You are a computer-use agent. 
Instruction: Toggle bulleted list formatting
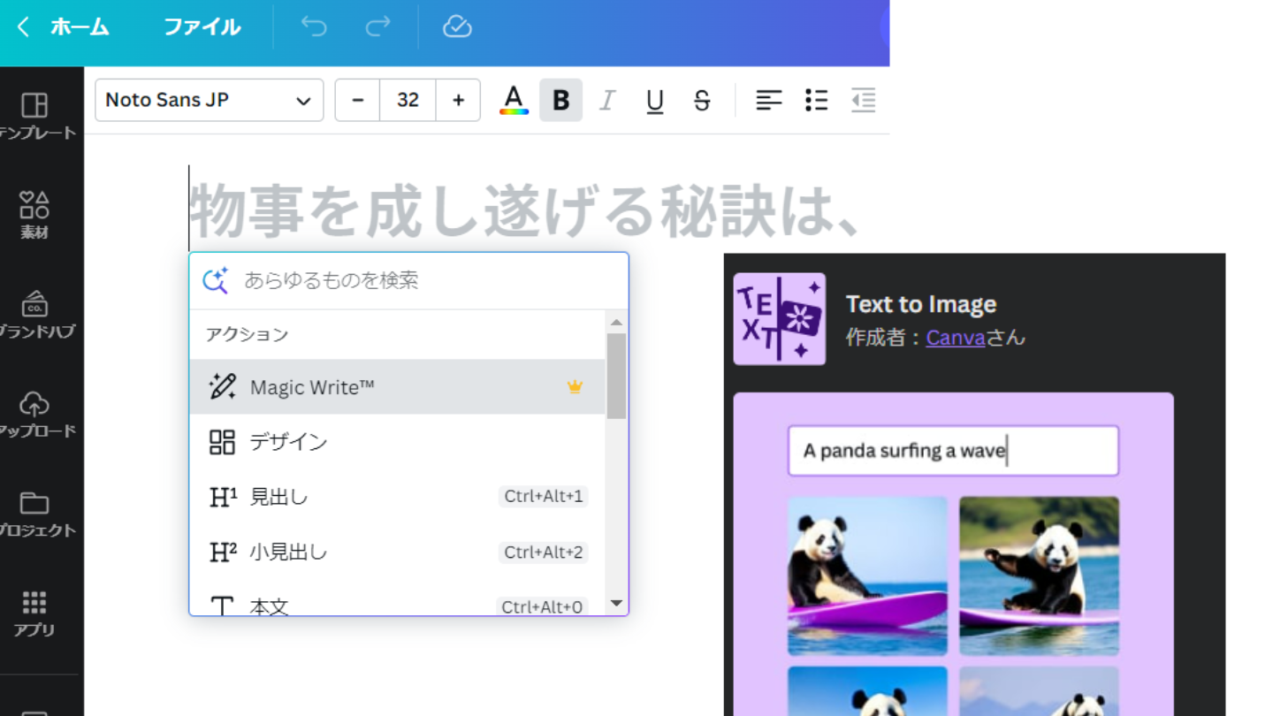[x=817, y=100]
